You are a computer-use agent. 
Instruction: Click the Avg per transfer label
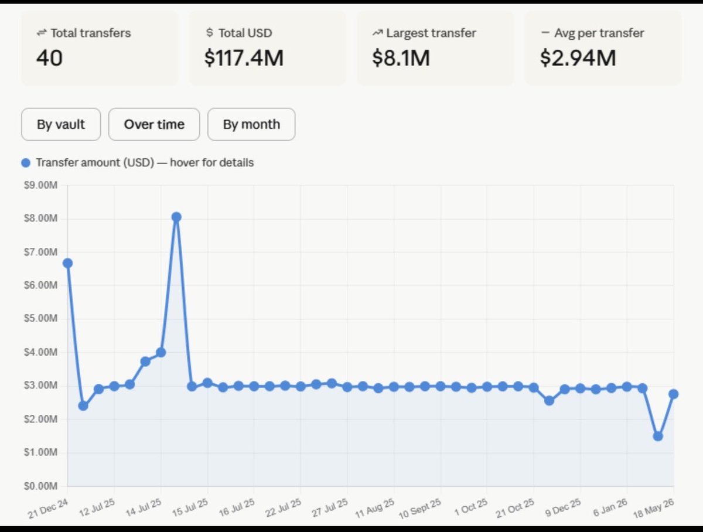point(599,33)
